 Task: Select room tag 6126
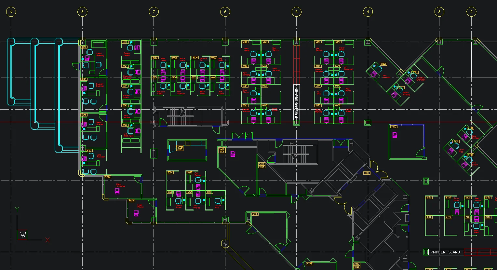(429, 197)
